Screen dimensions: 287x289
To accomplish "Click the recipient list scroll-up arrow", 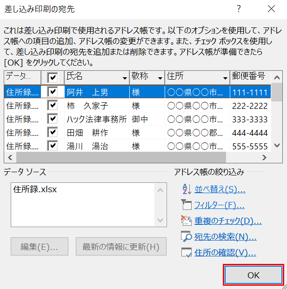I will pyautogui.click(x=277, y=77).
